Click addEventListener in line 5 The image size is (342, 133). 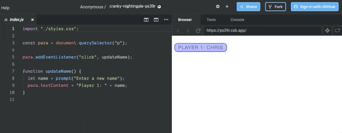[x=56, y=57]
